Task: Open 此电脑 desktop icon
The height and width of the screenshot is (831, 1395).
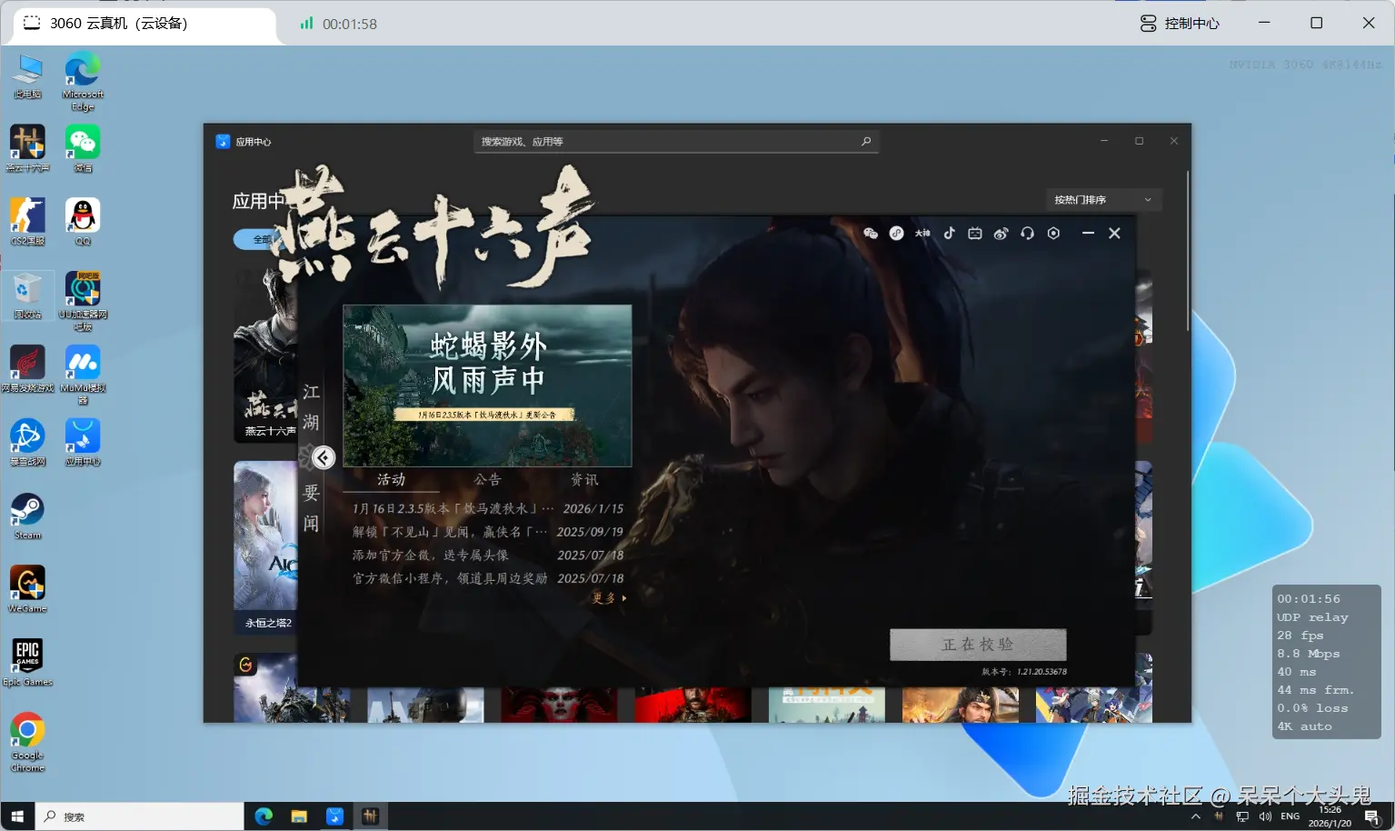Action: click(27, 76)
